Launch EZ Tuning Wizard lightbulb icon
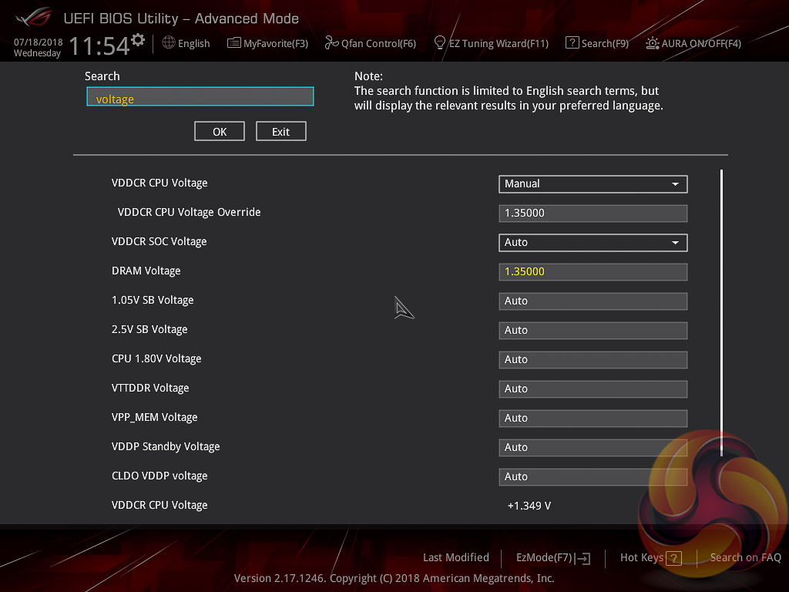This screenshot has width=789, height=592. [440, 42]
